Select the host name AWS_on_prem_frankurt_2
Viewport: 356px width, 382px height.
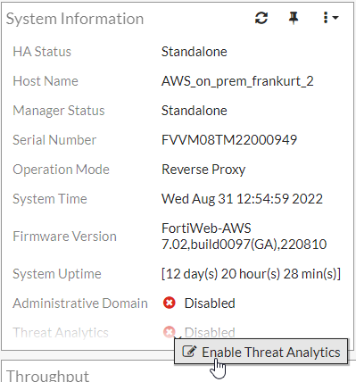click(237, 81)
